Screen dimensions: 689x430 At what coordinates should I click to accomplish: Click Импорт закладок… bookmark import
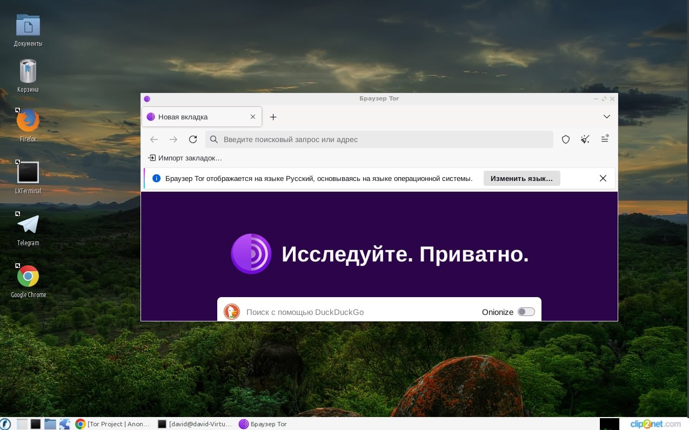pyautogui.click(x=185, y=158)
